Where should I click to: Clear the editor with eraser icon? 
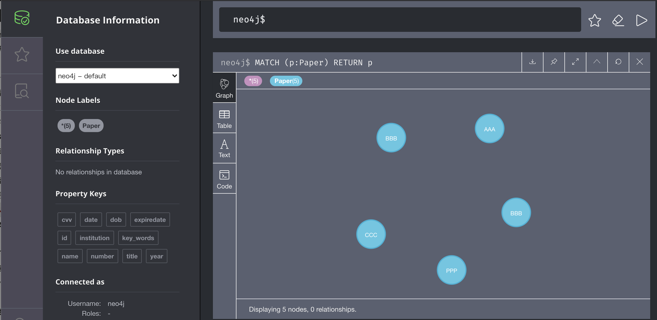(x=618, y=20)
